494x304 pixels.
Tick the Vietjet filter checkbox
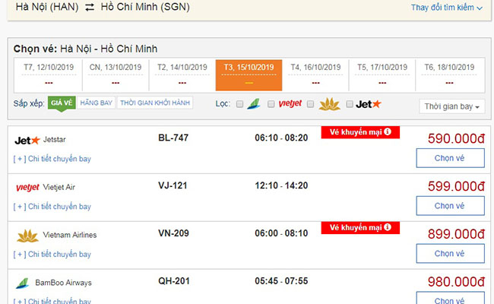(271, 104)
